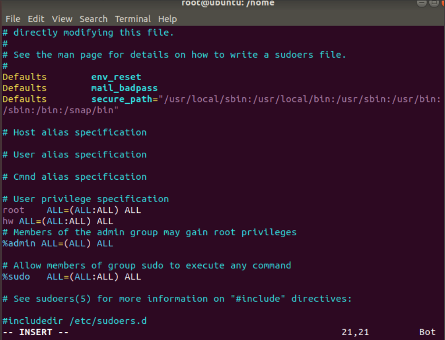Open the File menu
The width and height of the screenshot is (445, 340).
[x=13, y=19]
